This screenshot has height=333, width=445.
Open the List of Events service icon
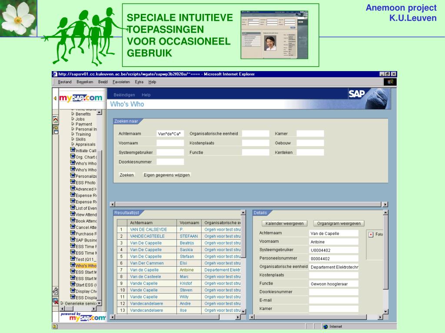(73, 208)
